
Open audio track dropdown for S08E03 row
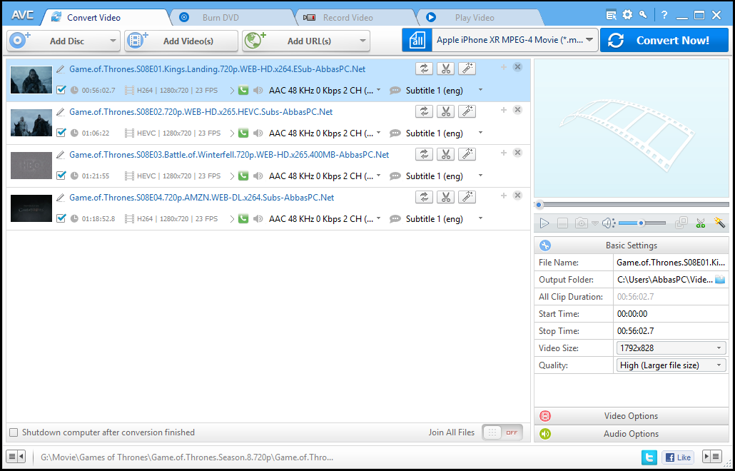click(x=378, y=176)
